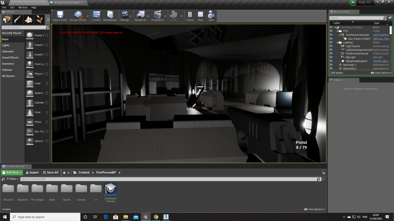This screenshot has width=394, height=221.
Task: Toggle visibility of SkyLight
Action: [x=331, y=57]
